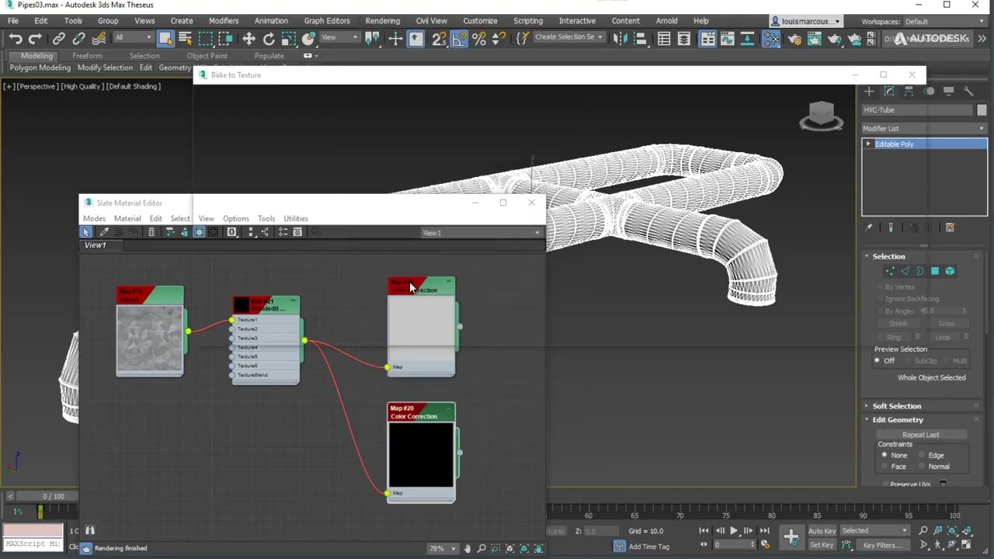This screenshot has height=559, width=994.
Task: Open the Polygon Modeling ribbon panel
Action: 40,68
